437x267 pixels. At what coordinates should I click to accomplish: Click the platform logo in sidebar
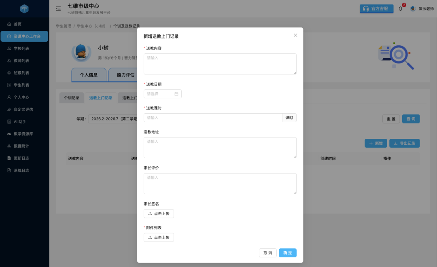24,8
